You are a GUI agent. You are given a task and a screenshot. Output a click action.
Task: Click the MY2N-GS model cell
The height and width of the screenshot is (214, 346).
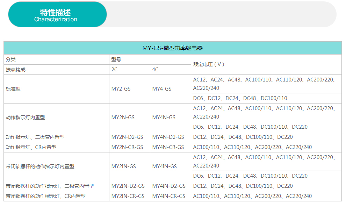pyautogui.click(x=123, y=117)
